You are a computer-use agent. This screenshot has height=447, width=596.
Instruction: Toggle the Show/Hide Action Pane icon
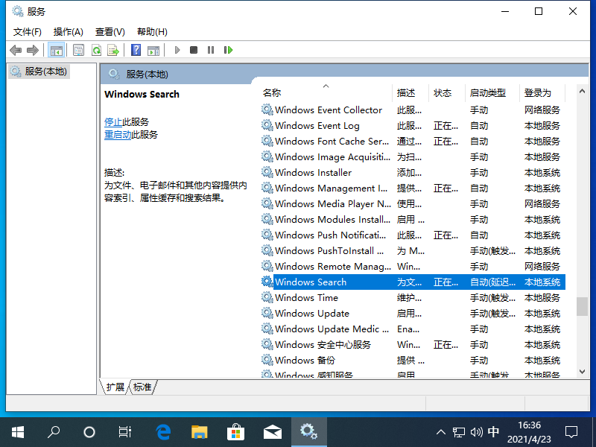pyautogui.click(x=153, y=50)
